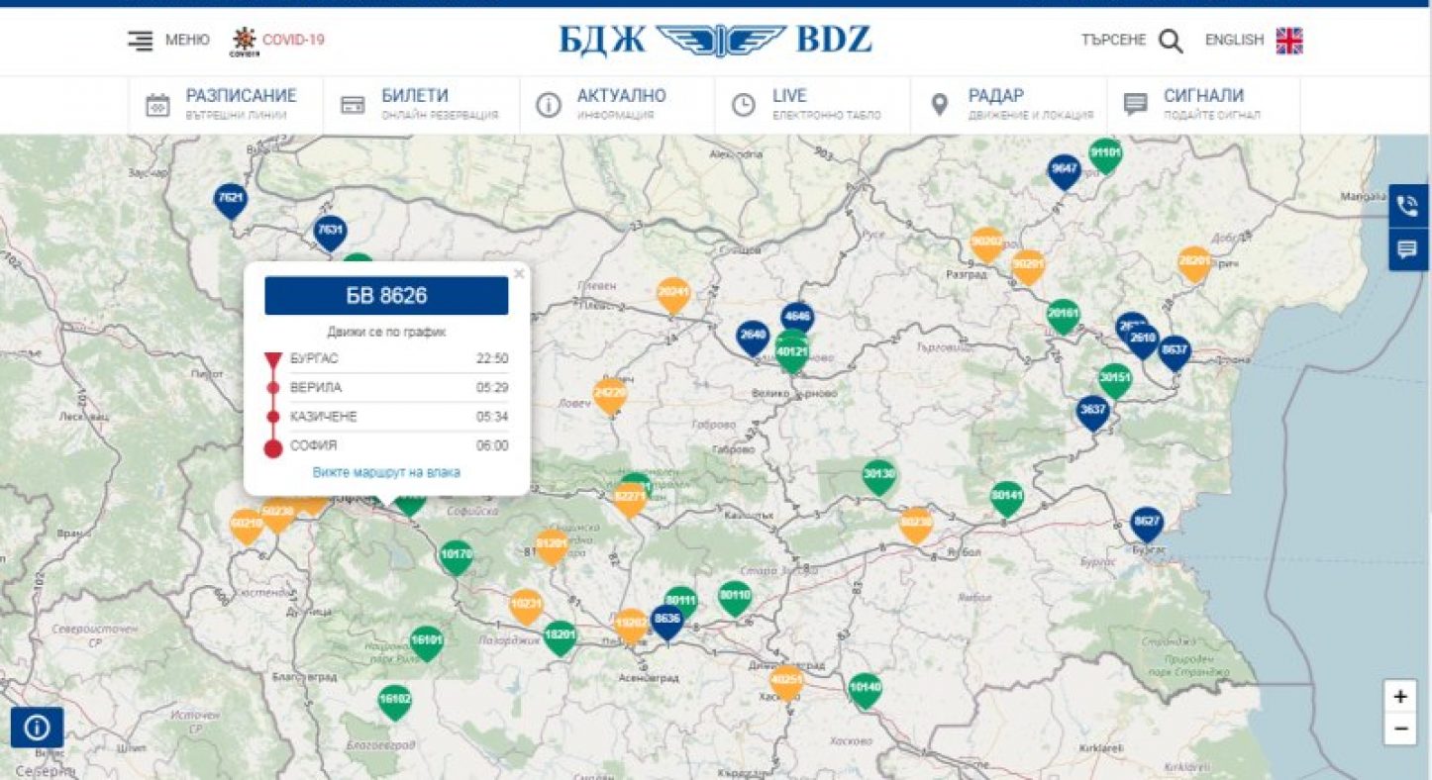The width and height of the screenshot is (1432, 780).
Task: Click the COVID-19 virus icon link
Action: (244, 41)
